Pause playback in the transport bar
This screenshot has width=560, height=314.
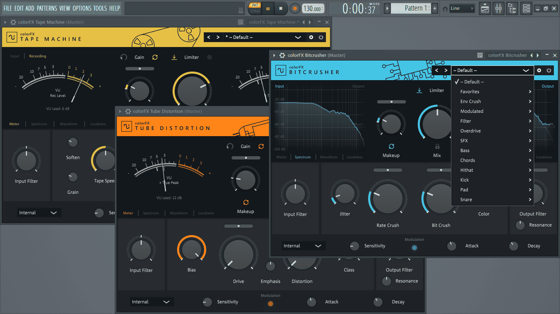click(268, 8)
